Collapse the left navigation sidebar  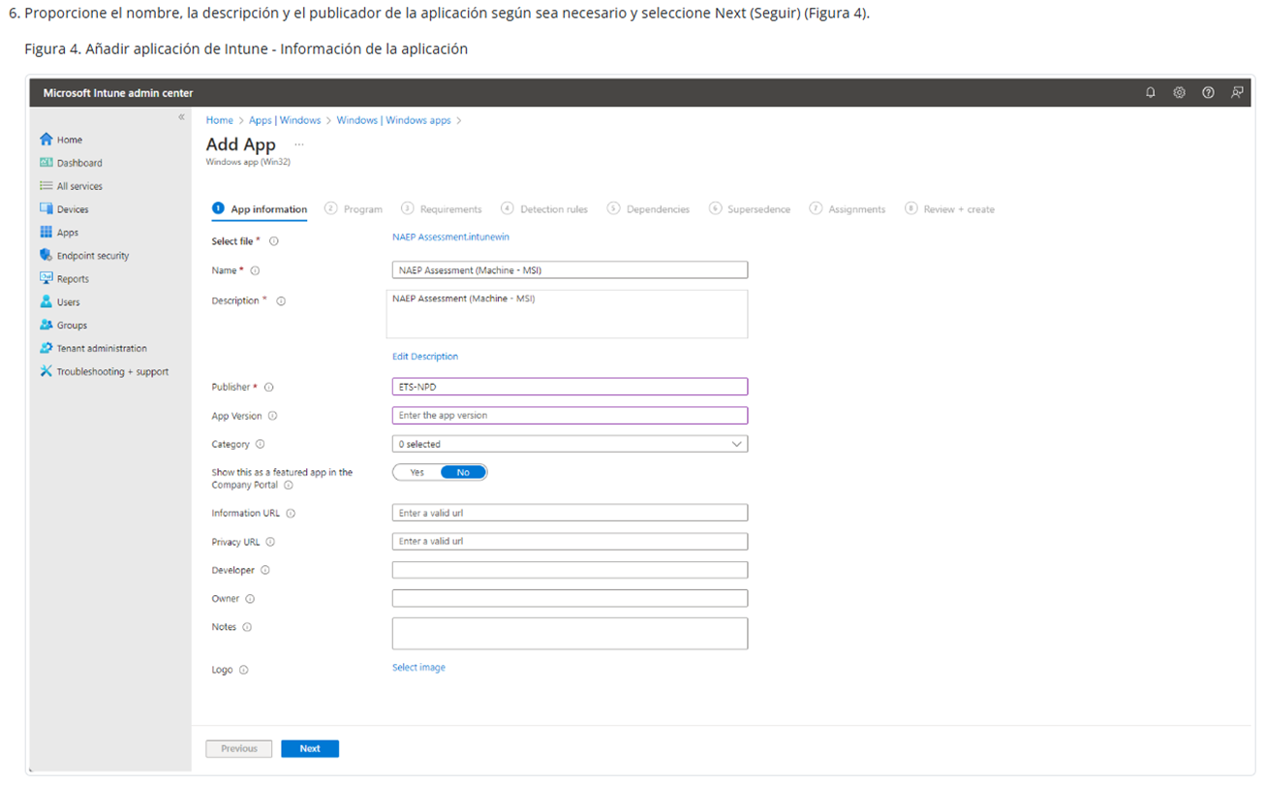pos(181,117)
